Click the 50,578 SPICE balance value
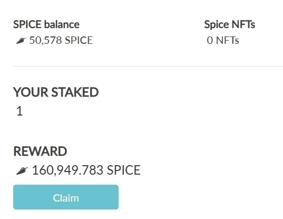The image size is (283, 219). 61,40
